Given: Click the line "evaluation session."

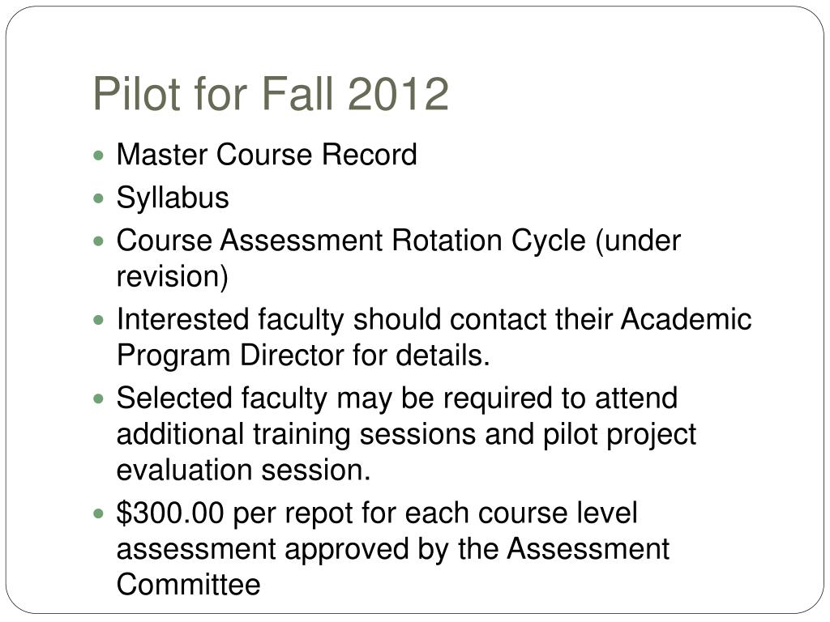Looking at the screenshot, I should [x=243, y=471].
